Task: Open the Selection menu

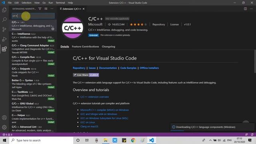Action: click(x=26, y=3)
